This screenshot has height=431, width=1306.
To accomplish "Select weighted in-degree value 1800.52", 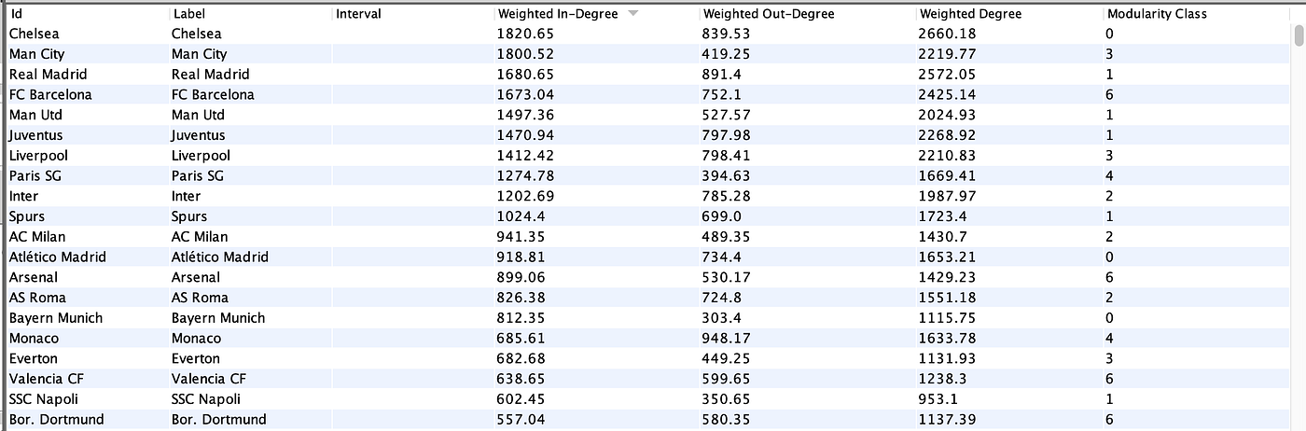I will pyautogui.click(x=527, y=54).
